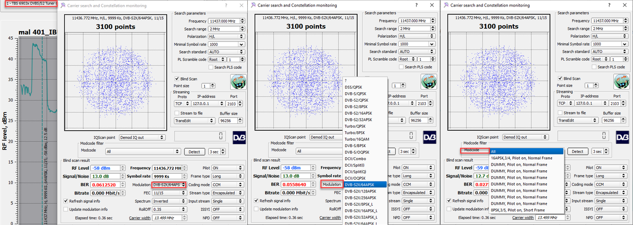The height and width of the screenshot is (225, 633).
Task: Open Polarization H/L dropdown in left dialog
Action: pos(226,37)
